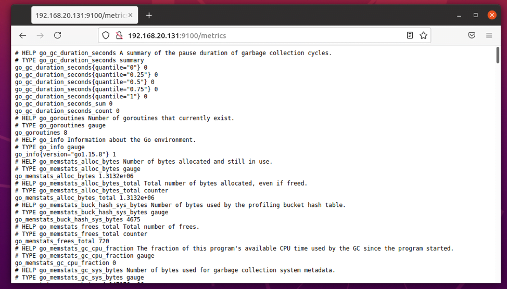Click 'go_memstats_buck_hash_sys_bytes 4675' line
Image resolution: width=507 pixels, height=289 pixels.
tap(78, 219)
